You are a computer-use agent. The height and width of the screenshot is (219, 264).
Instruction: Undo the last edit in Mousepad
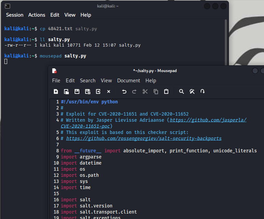pos(124,91)
